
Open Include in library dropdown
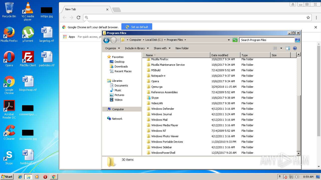[137, 48]
